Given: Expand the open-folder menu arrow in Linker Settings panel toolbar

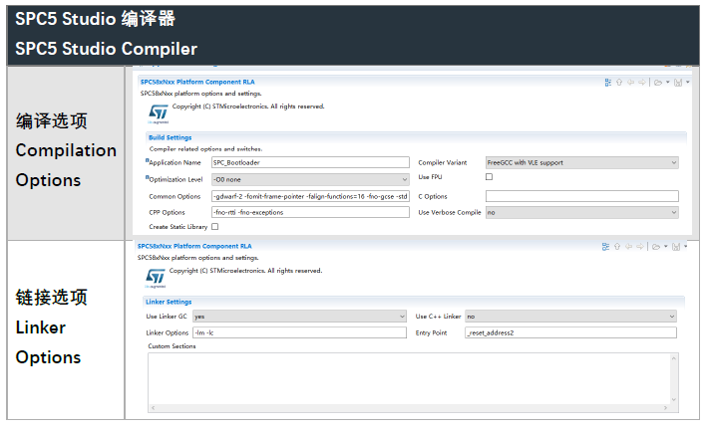Looking at the screenshot, I should [x=665, y=247].
